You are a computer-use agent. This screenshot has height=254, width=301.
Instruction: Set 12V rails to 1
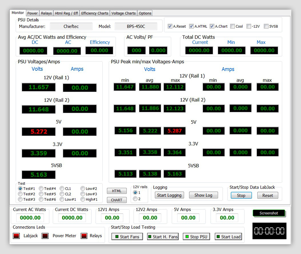tap(135, 192)
